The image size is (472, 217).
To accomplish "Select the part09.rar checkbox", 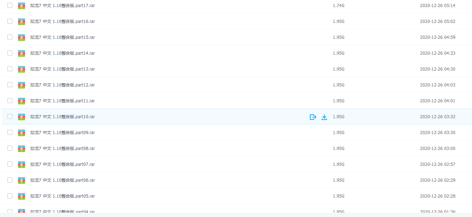I will [10, 132].
